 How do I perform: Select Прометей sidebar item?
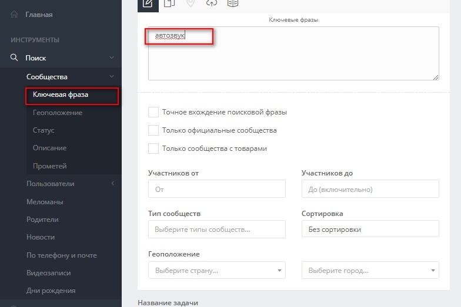[x=49, y=166]
